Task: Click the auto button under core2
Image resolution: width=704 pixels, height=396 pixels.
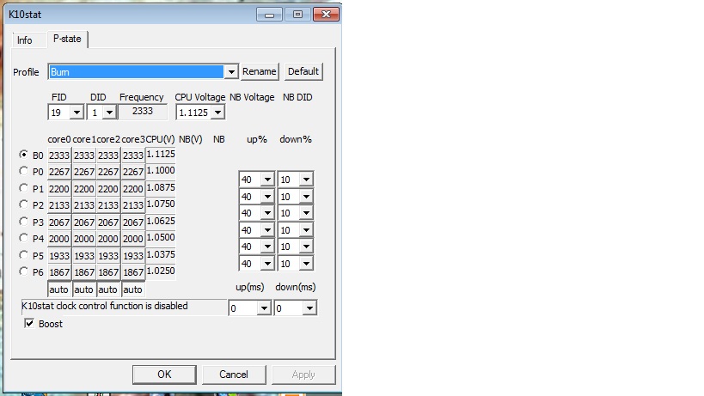Action: pyautogui.click(x=107, y=289)
